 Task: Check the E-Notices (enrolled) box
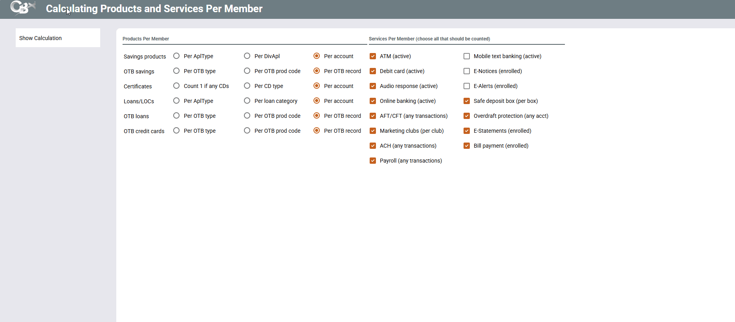click(x=467, y=71)
